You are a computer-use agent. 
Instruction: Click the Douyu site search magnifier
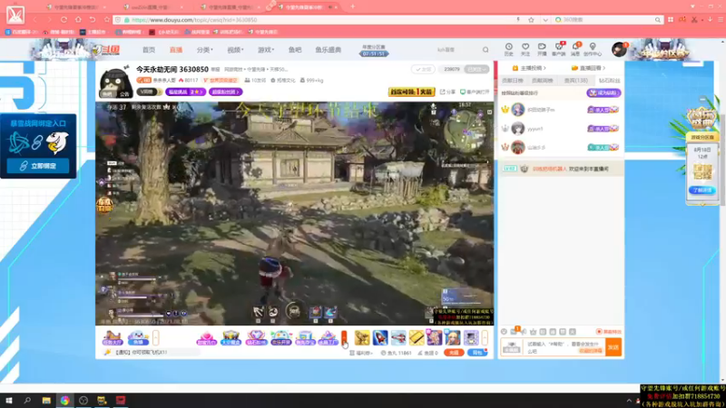point(486,50)
